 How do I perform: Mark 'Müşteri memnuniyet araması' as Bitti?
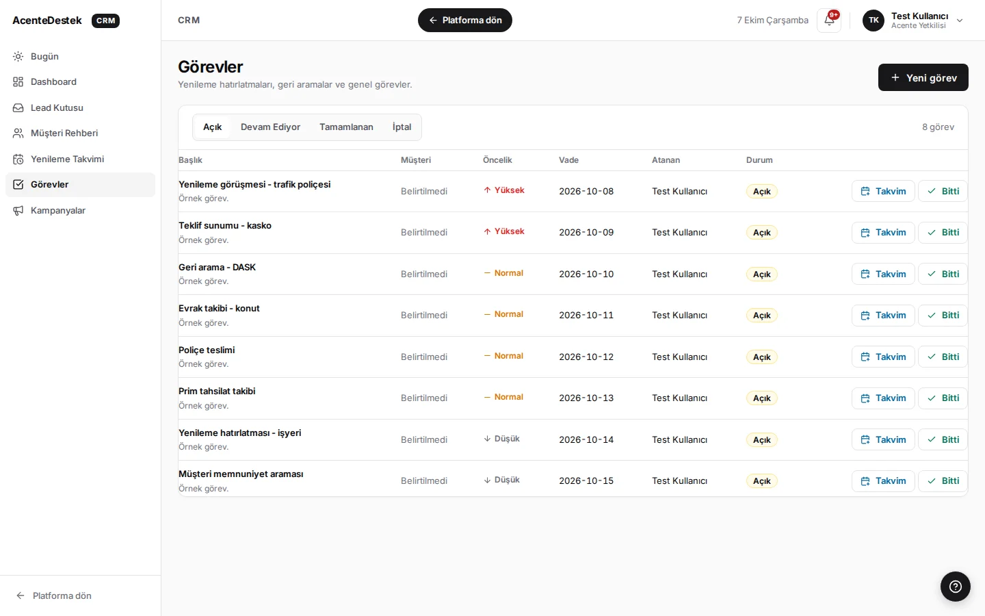point(943,481)
